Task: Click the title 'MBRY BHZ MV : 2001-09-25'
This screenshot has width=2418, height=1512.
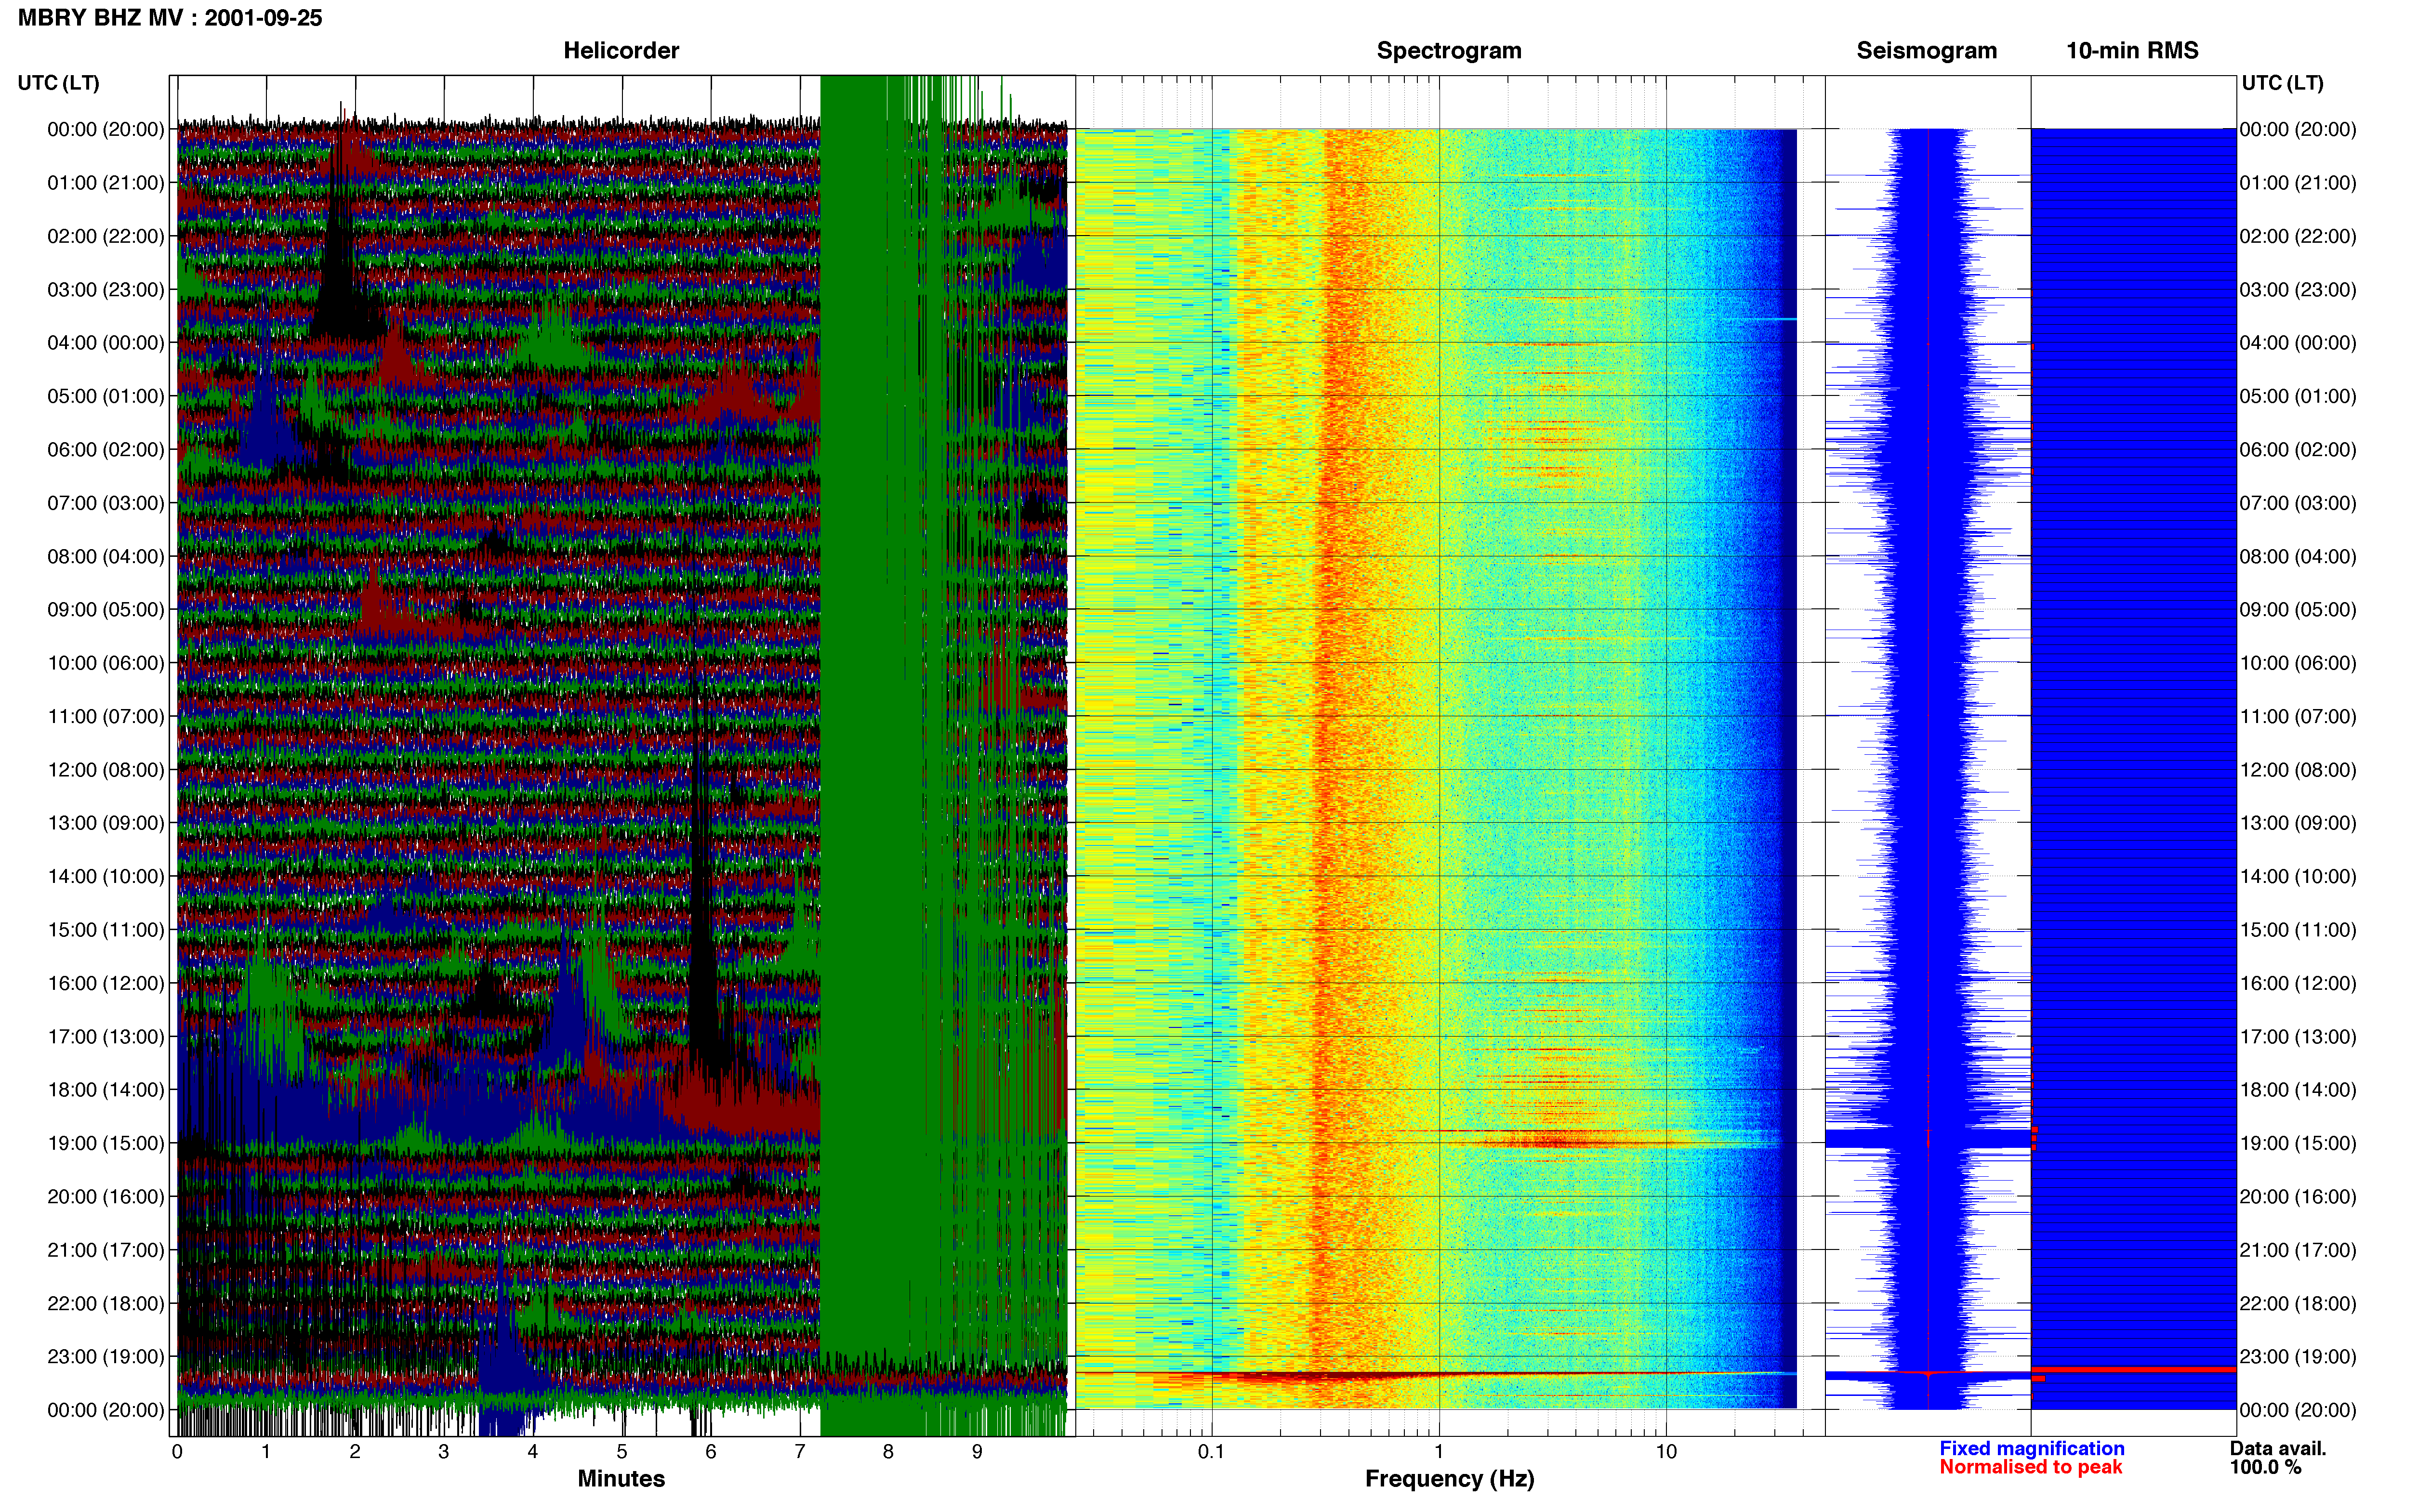Action: pos(170,18)
